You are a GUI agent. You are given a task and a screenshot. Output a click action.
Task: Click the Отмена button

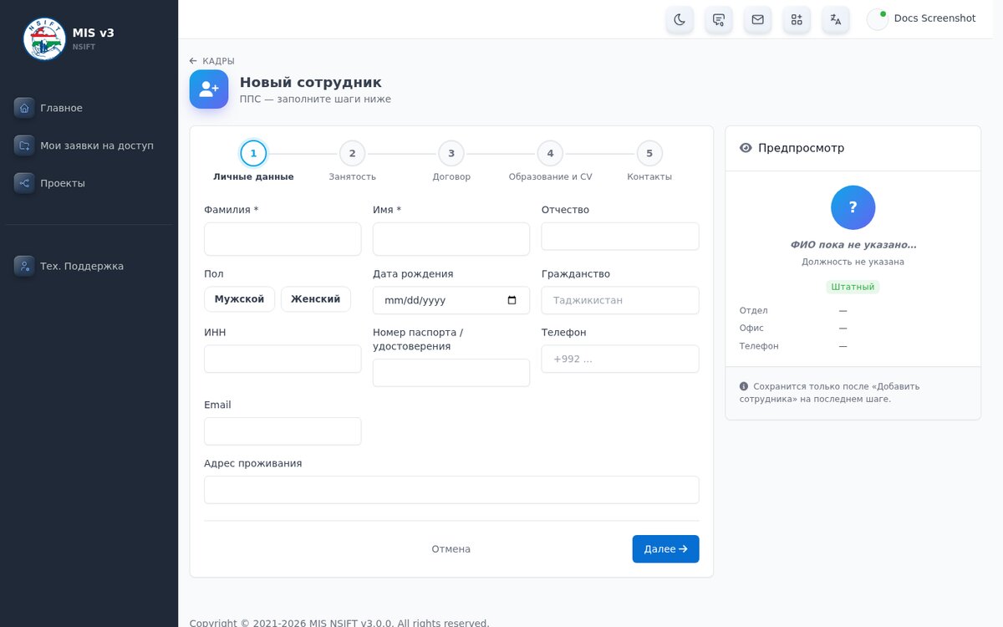click(451, 549)
